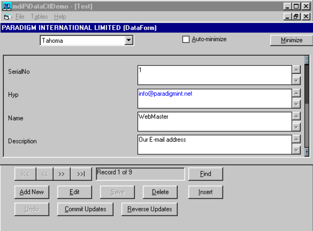Open the File menu
This screenshot has height=231, width=313.
click(20, 16)
